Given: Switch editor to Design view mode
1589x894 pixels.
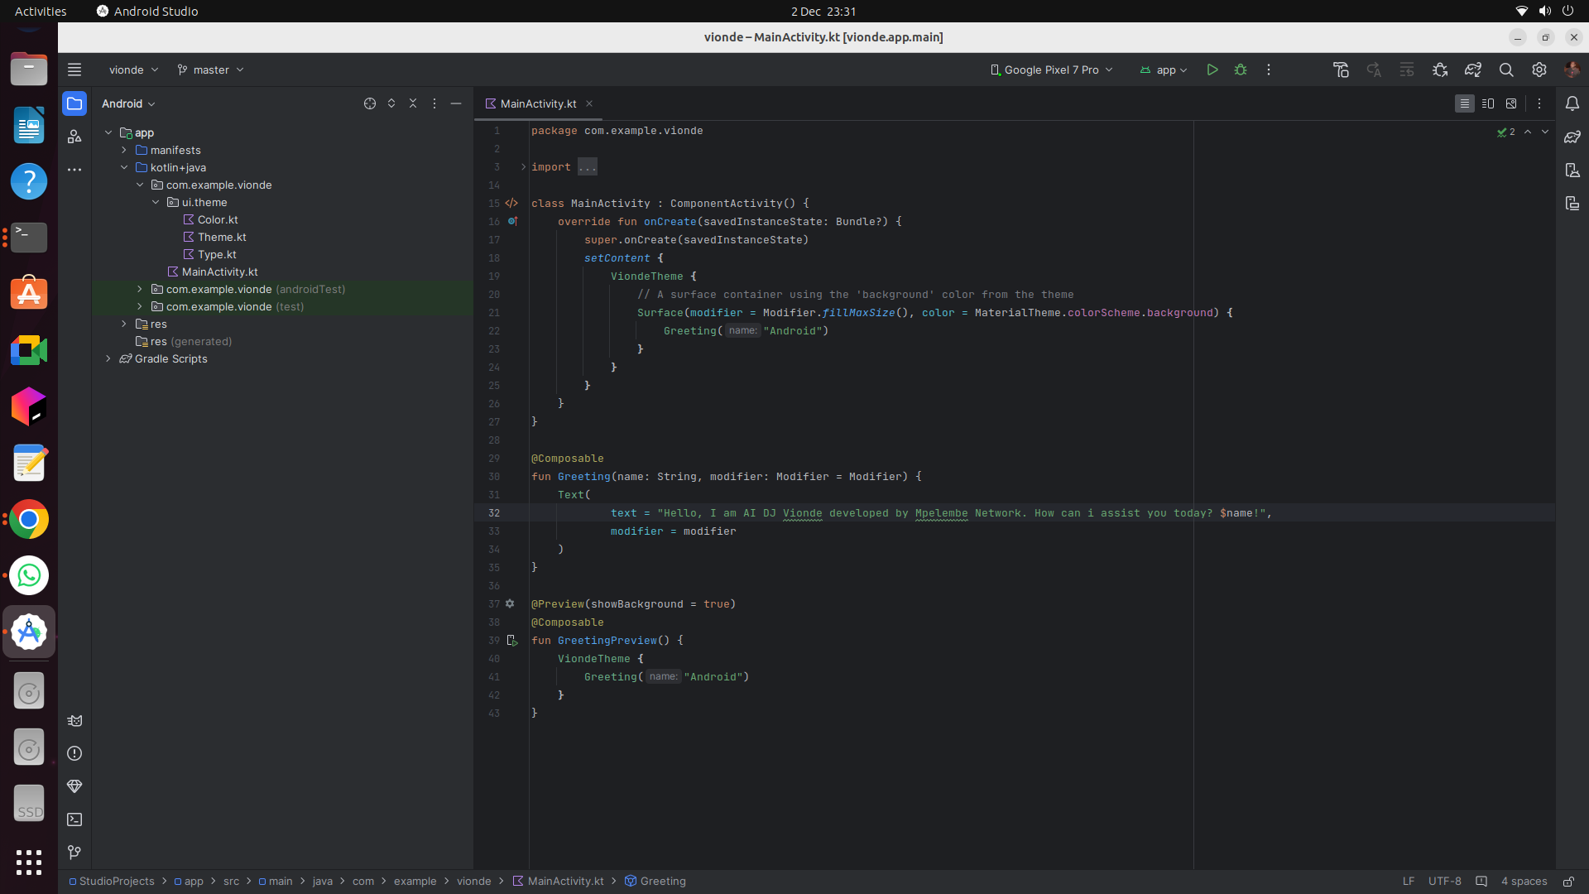Looking at the screenshot, I should (x=1511, y=103).
